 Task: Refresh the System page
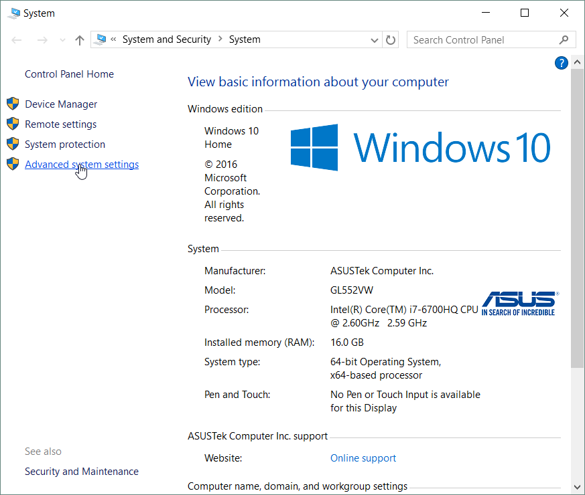pos(390,40)
